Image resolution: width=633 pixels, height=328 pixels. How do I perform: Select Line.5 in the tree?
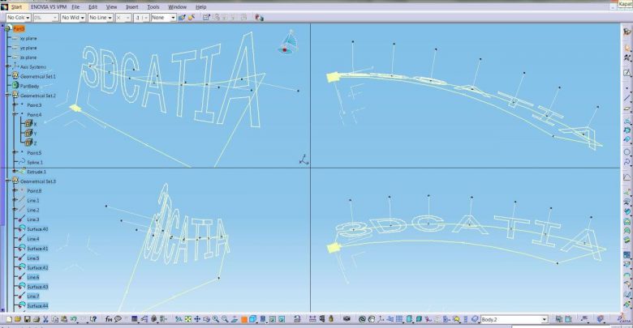(x=33, y=258)
